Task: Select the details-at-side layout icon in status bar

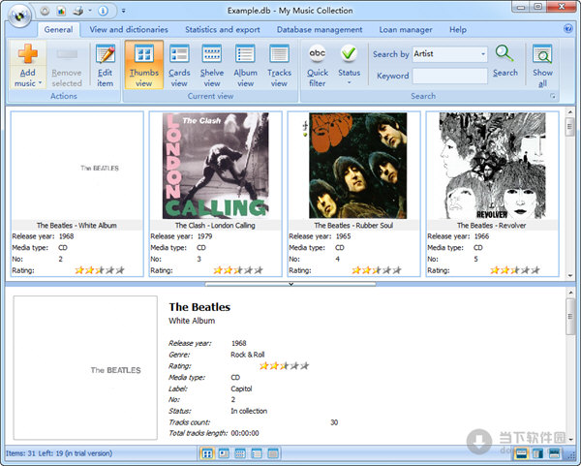Action: [537, 453]
